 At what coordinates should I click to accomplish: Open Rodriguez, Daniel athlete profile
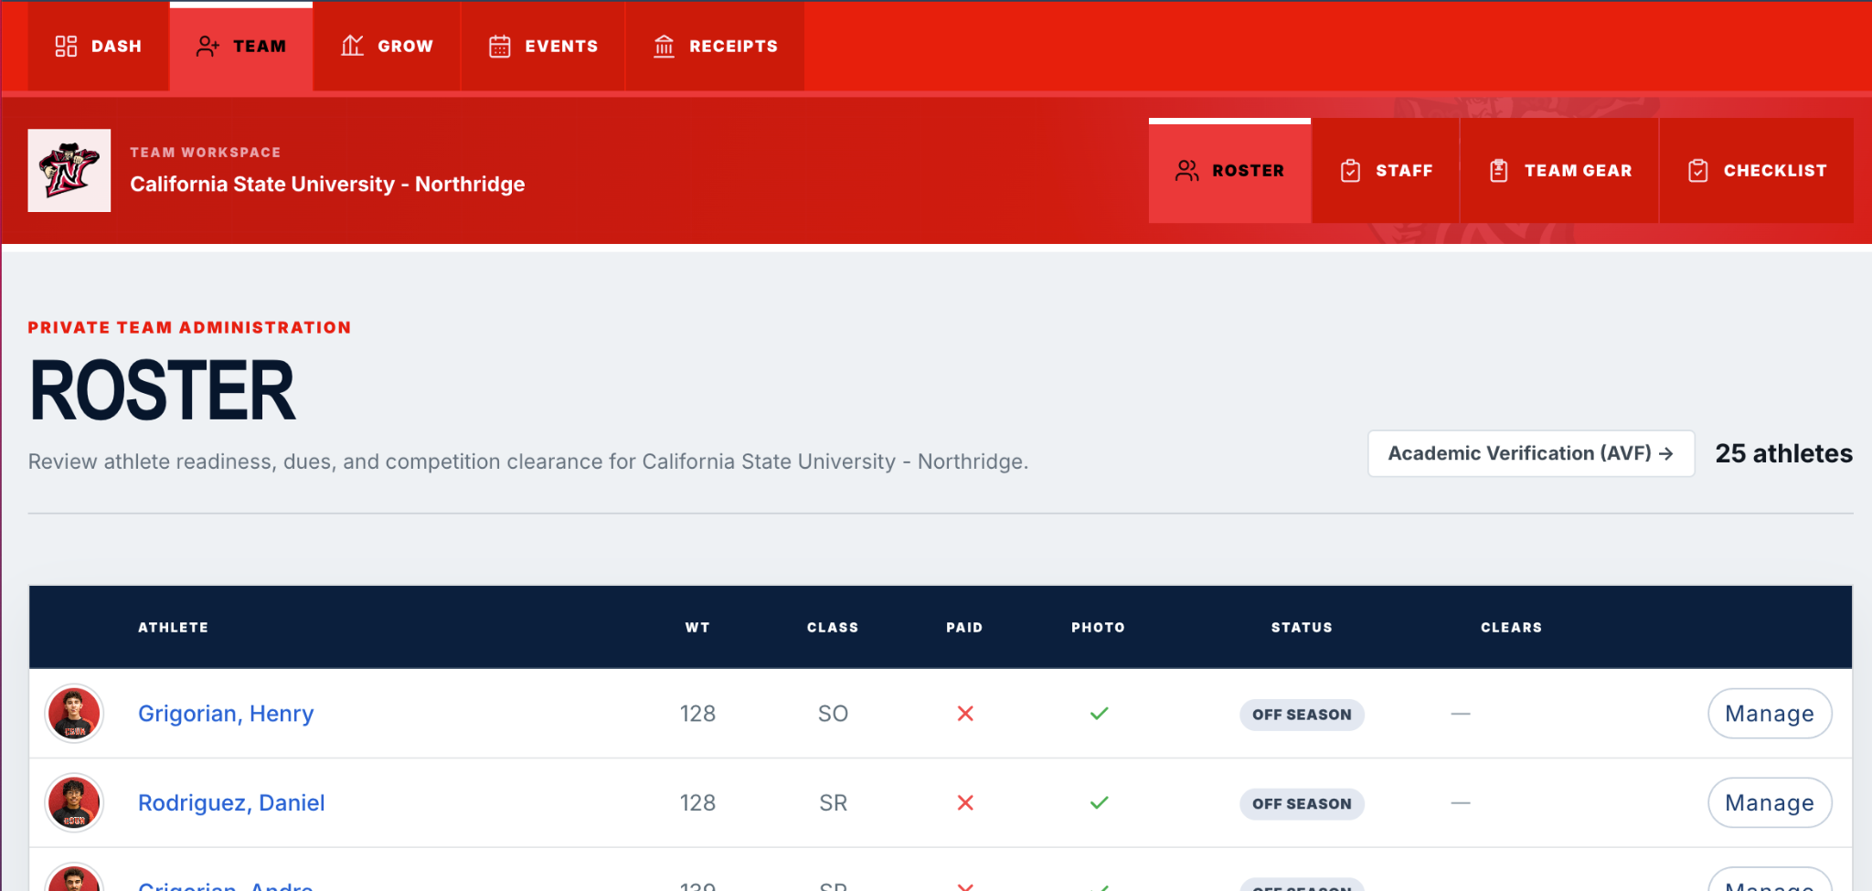[231, 802]
